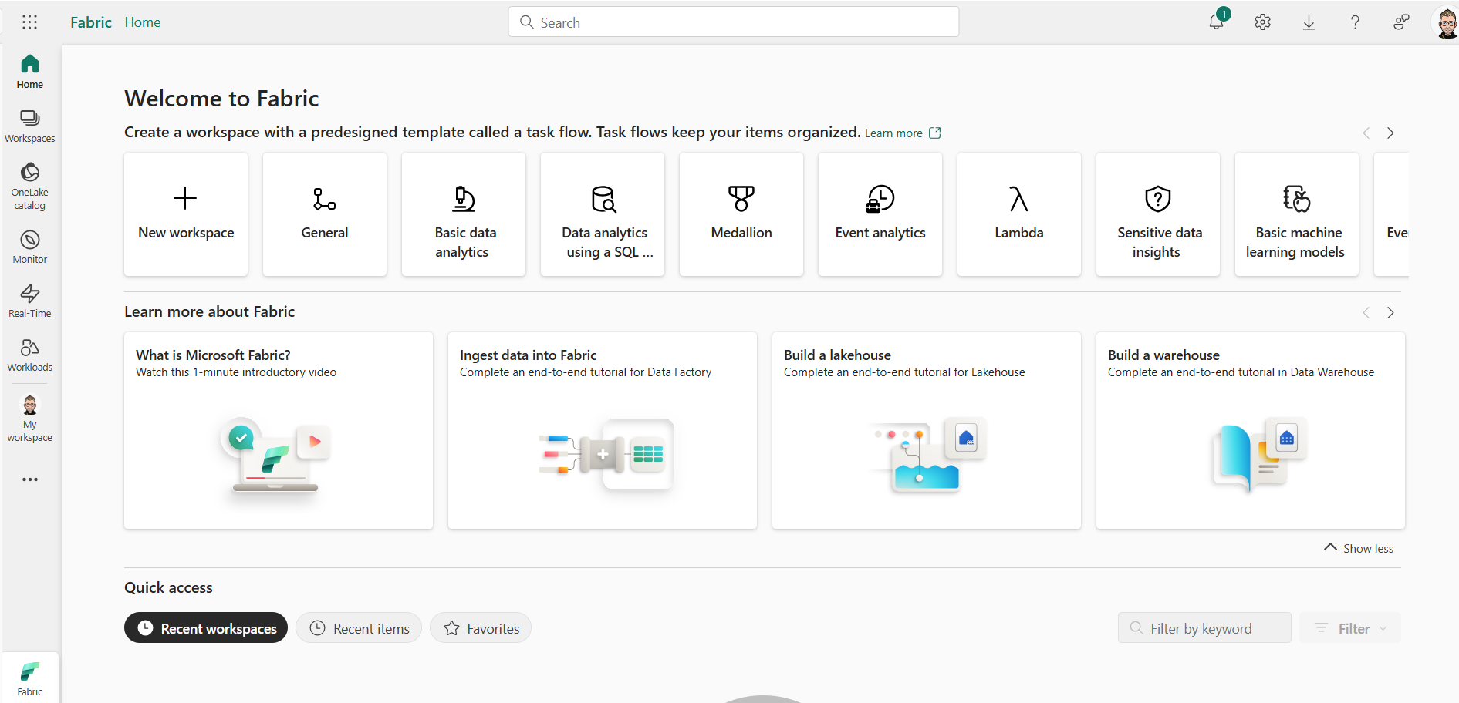This screenshot has height=703, width=1459.
Task: Show previous Learn more about Fabric cards
Action: tap(1366, 313)
